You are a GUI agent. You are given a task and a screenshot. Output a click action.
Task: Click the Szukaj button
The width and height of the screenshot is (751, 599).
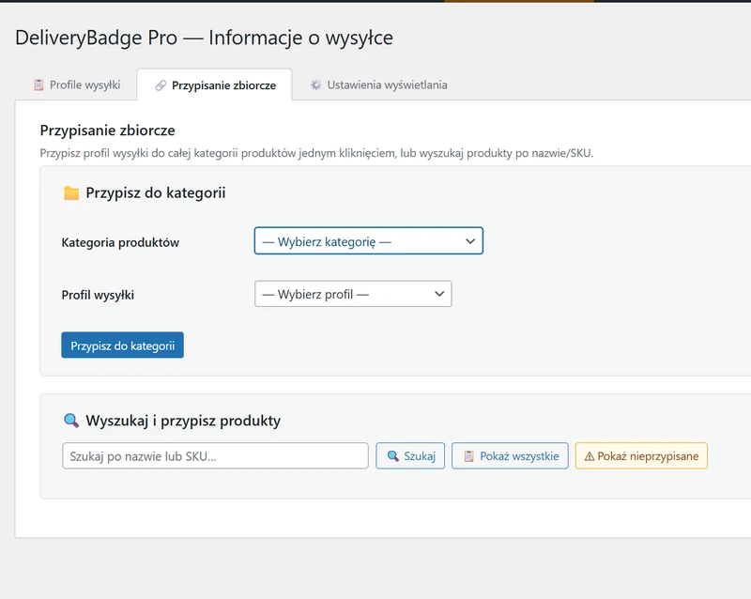(410, 455)
